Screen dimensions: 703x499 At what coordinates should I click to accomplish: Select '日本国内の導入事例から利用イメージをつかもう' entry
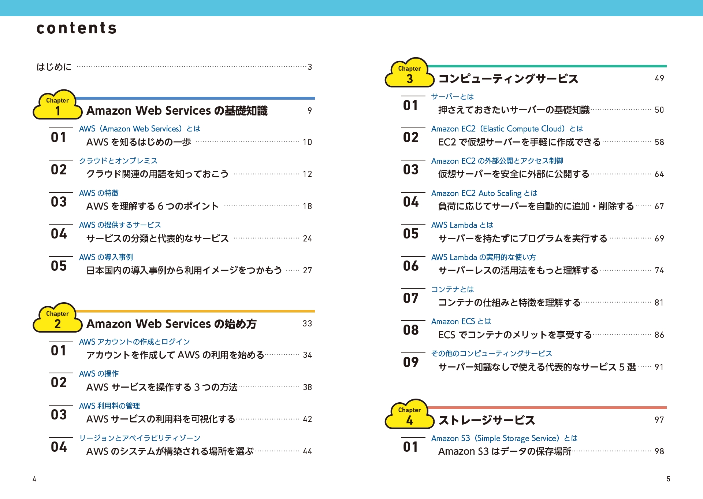tap(184, 270)
